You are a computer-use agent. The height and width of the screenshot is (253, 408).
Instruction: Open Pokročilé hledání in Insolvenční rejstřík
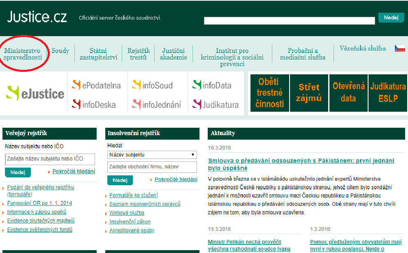click(176, 179)
